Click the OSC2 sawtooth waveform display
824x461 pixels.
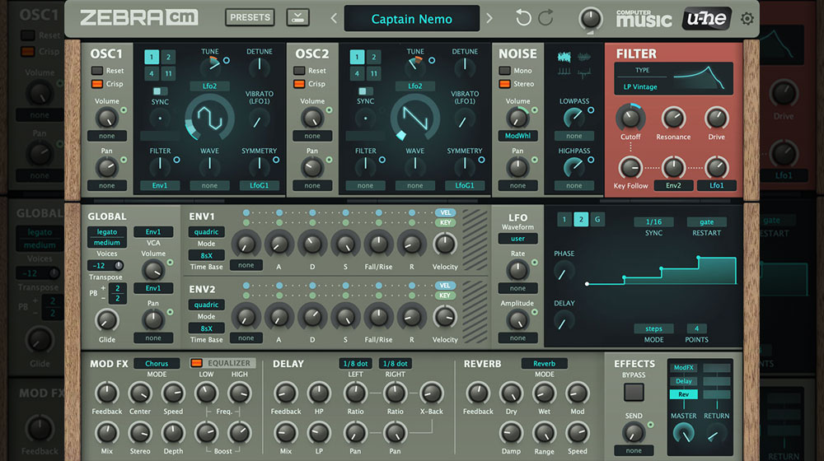(x=415, y=119)
